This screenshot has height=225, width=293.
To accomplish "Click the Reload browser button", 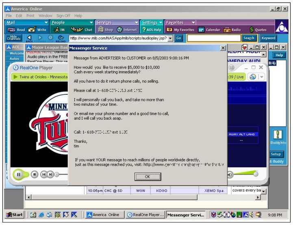I will point(61,38).
